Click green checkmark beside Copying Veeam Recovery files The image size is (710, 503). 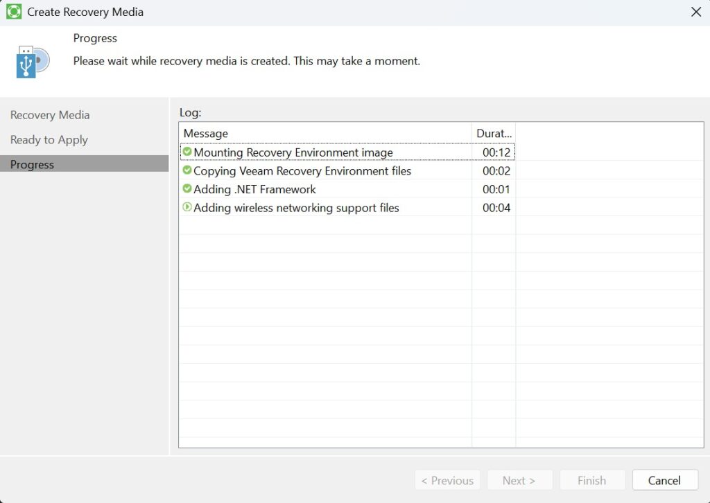(187, 170)
